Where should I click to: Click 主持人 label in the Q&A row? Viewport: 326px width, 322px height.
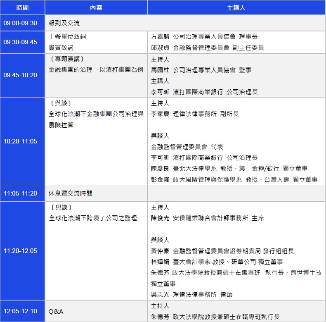160,306
